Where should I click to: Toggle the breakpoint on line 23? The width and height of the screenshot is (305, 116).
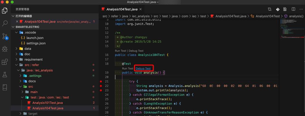pos(101,90)
